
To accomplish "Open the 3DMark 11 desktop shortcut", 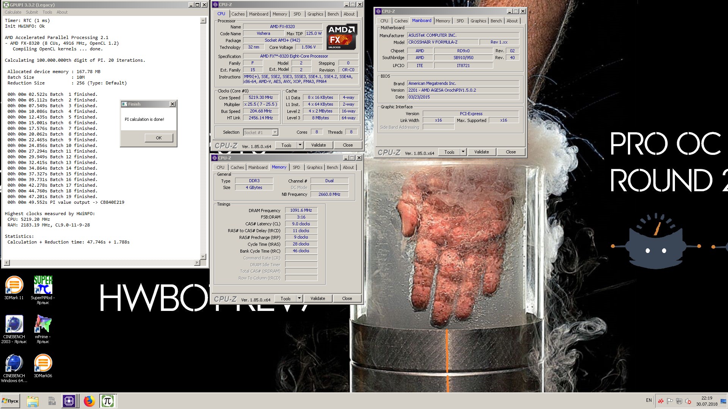I will [x=14, y=288].
